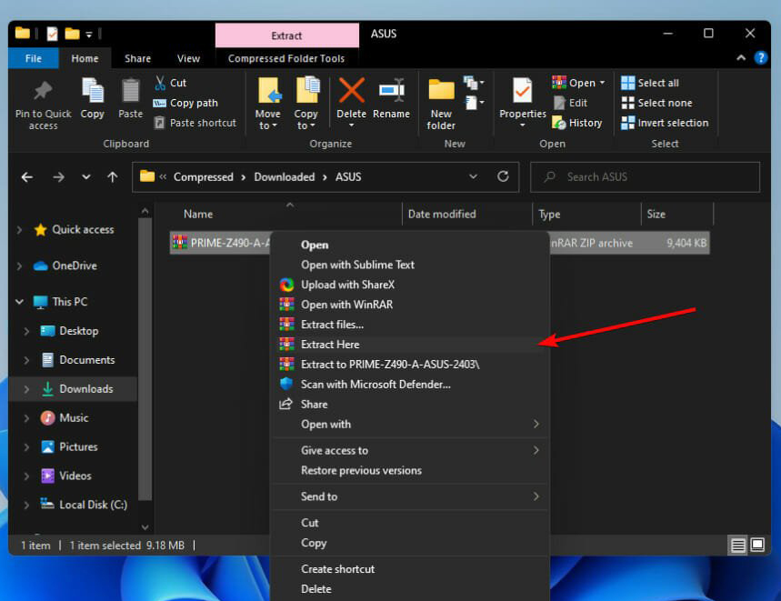Click the blue Help question icon
This screenshot has width=781, height=601.
761,58
